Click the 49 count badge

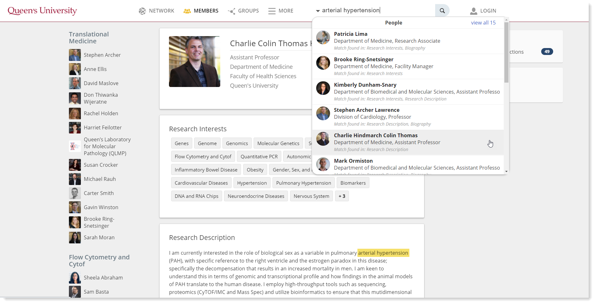pyautogui.click(x=547, y=52)
